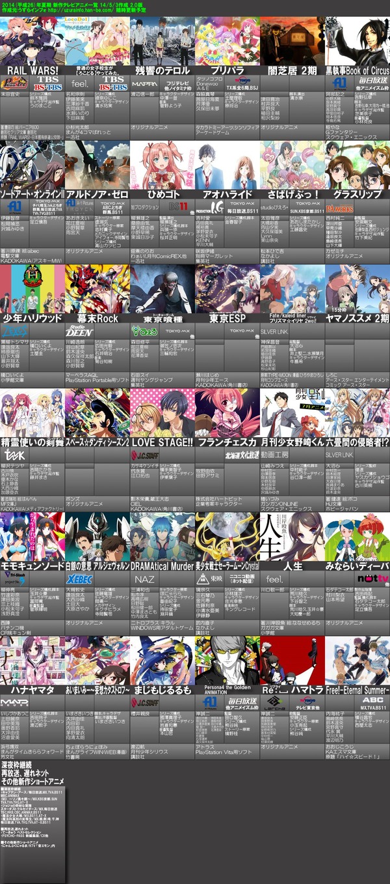The image size is (390, 884).
Task: Click the title text ヤマノススメ 2期
Action: pyautogui.click(x=357, y=318)
